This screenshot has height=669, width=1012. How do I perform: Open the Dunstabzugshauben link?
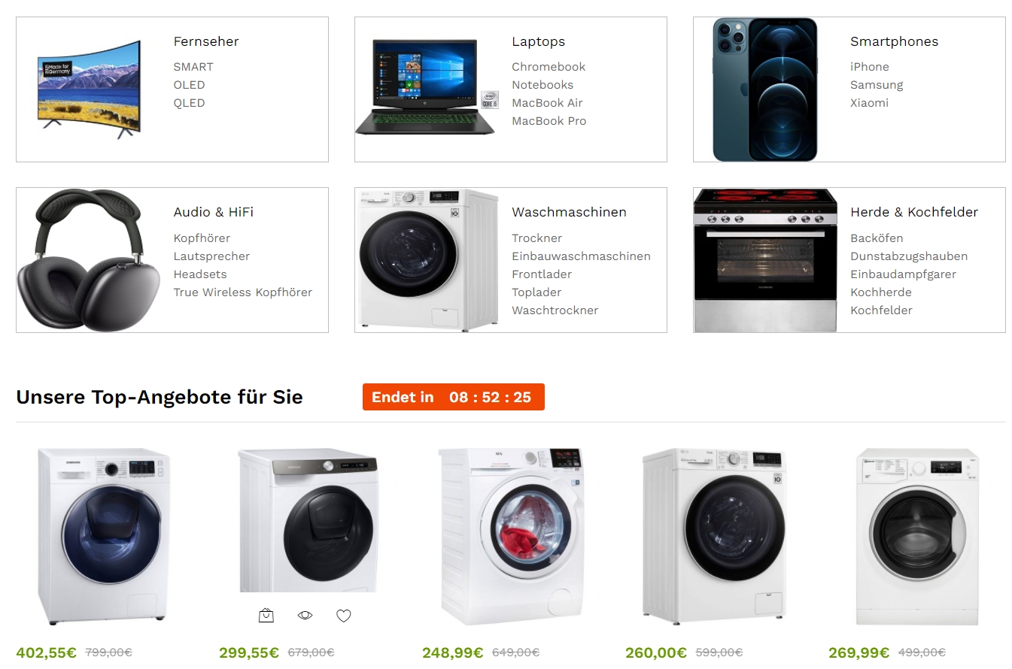(909, 256)
